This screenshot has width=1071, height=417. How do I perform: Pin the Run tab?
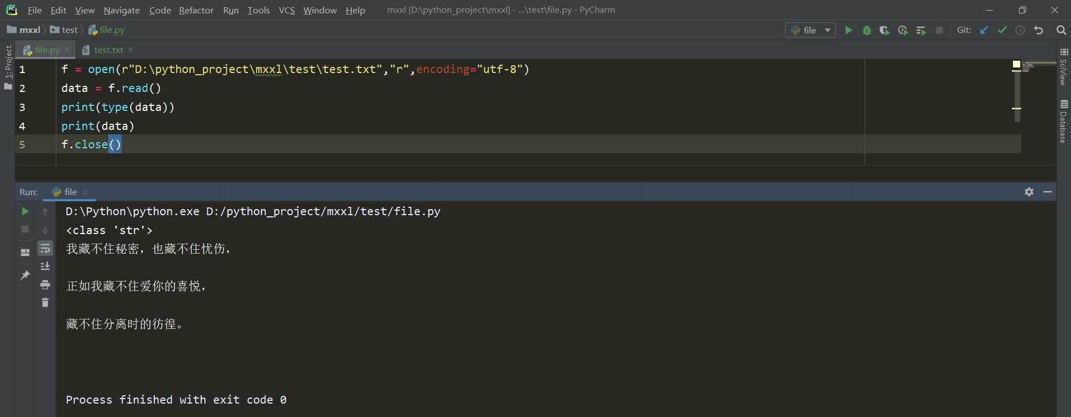(x=25, y=275)
